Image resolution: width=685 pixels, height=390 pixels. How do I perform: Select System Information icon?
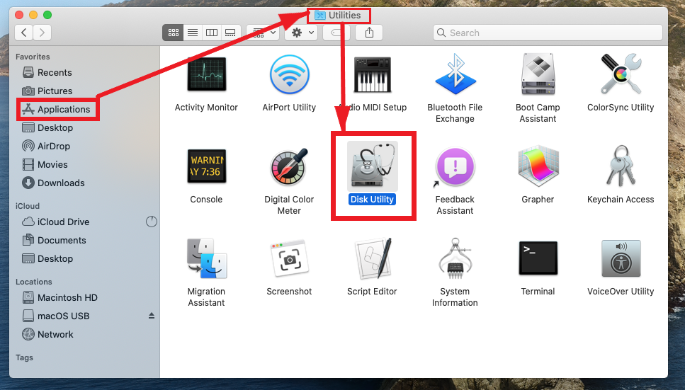[455, 258]
